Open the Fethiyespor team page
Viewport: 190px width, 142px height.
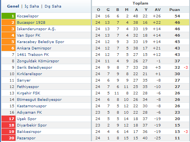[x=28, y=87]
